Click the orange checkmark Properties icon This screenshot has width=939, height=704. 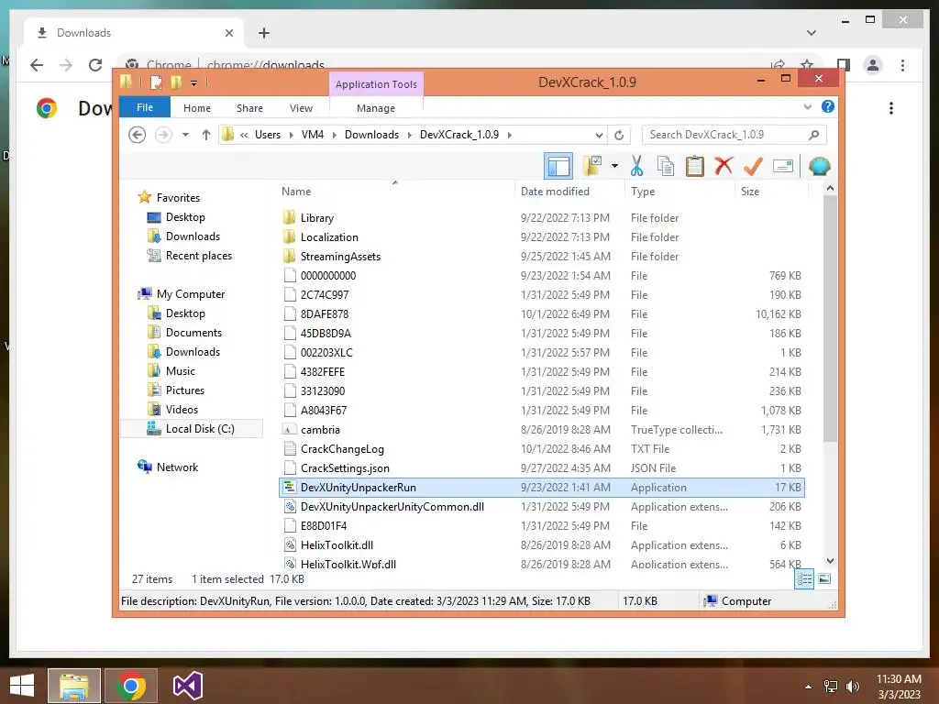pos(753,166)
